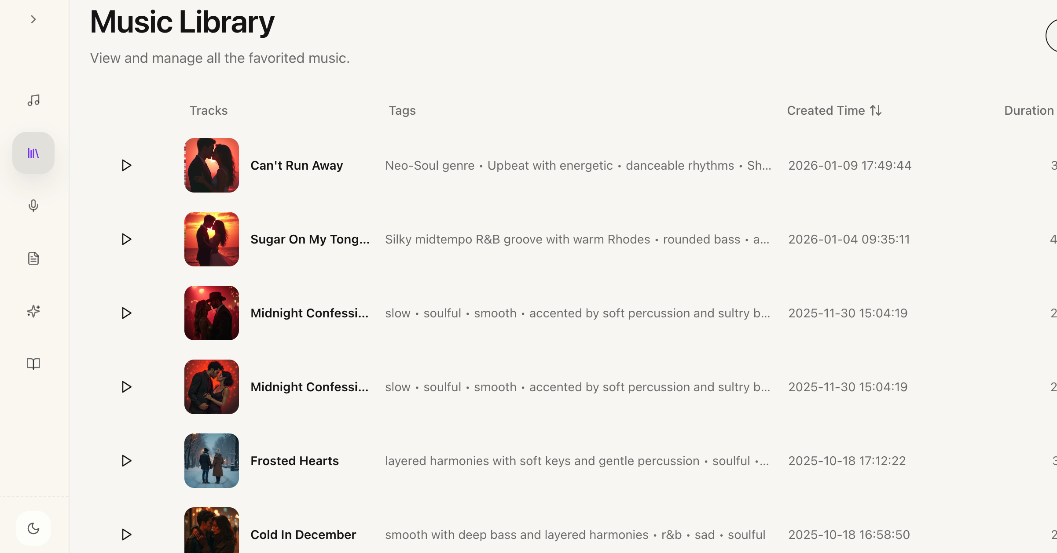The height and width of the screenshot is (553, 1057).
Task: Toggle dark mode with the moon icon
Action: pyautogui.click(x=33, y=528)
